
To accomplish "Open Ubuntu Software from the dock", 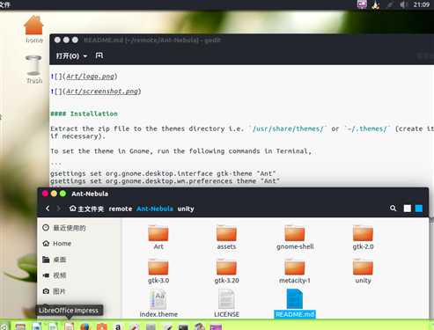I will pyautogui.click(x=101, y=326).
